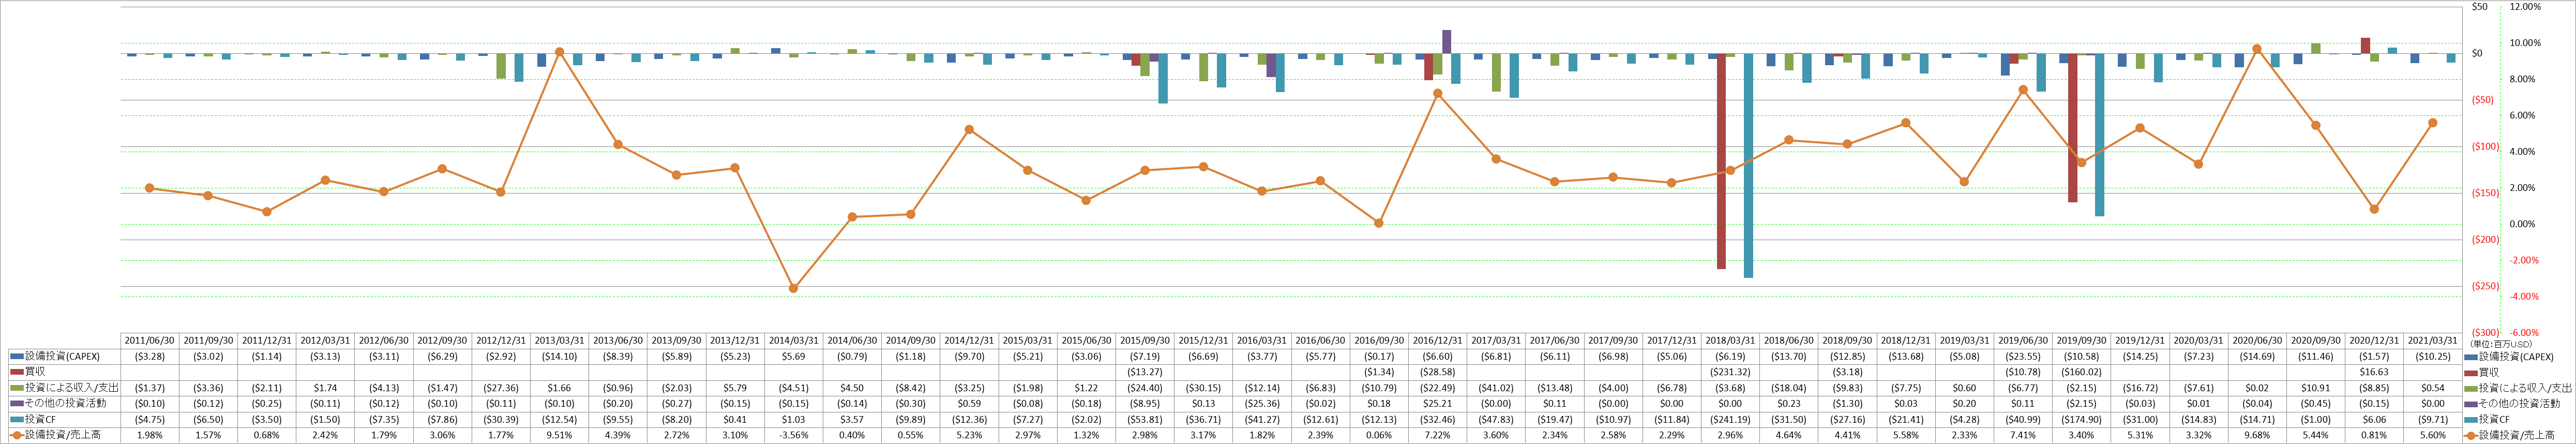The width and height of the screenshot is (2576, 444).
Task: Click the 買収 cell showing ($13.27)
Action: (x=1144, y=372)
